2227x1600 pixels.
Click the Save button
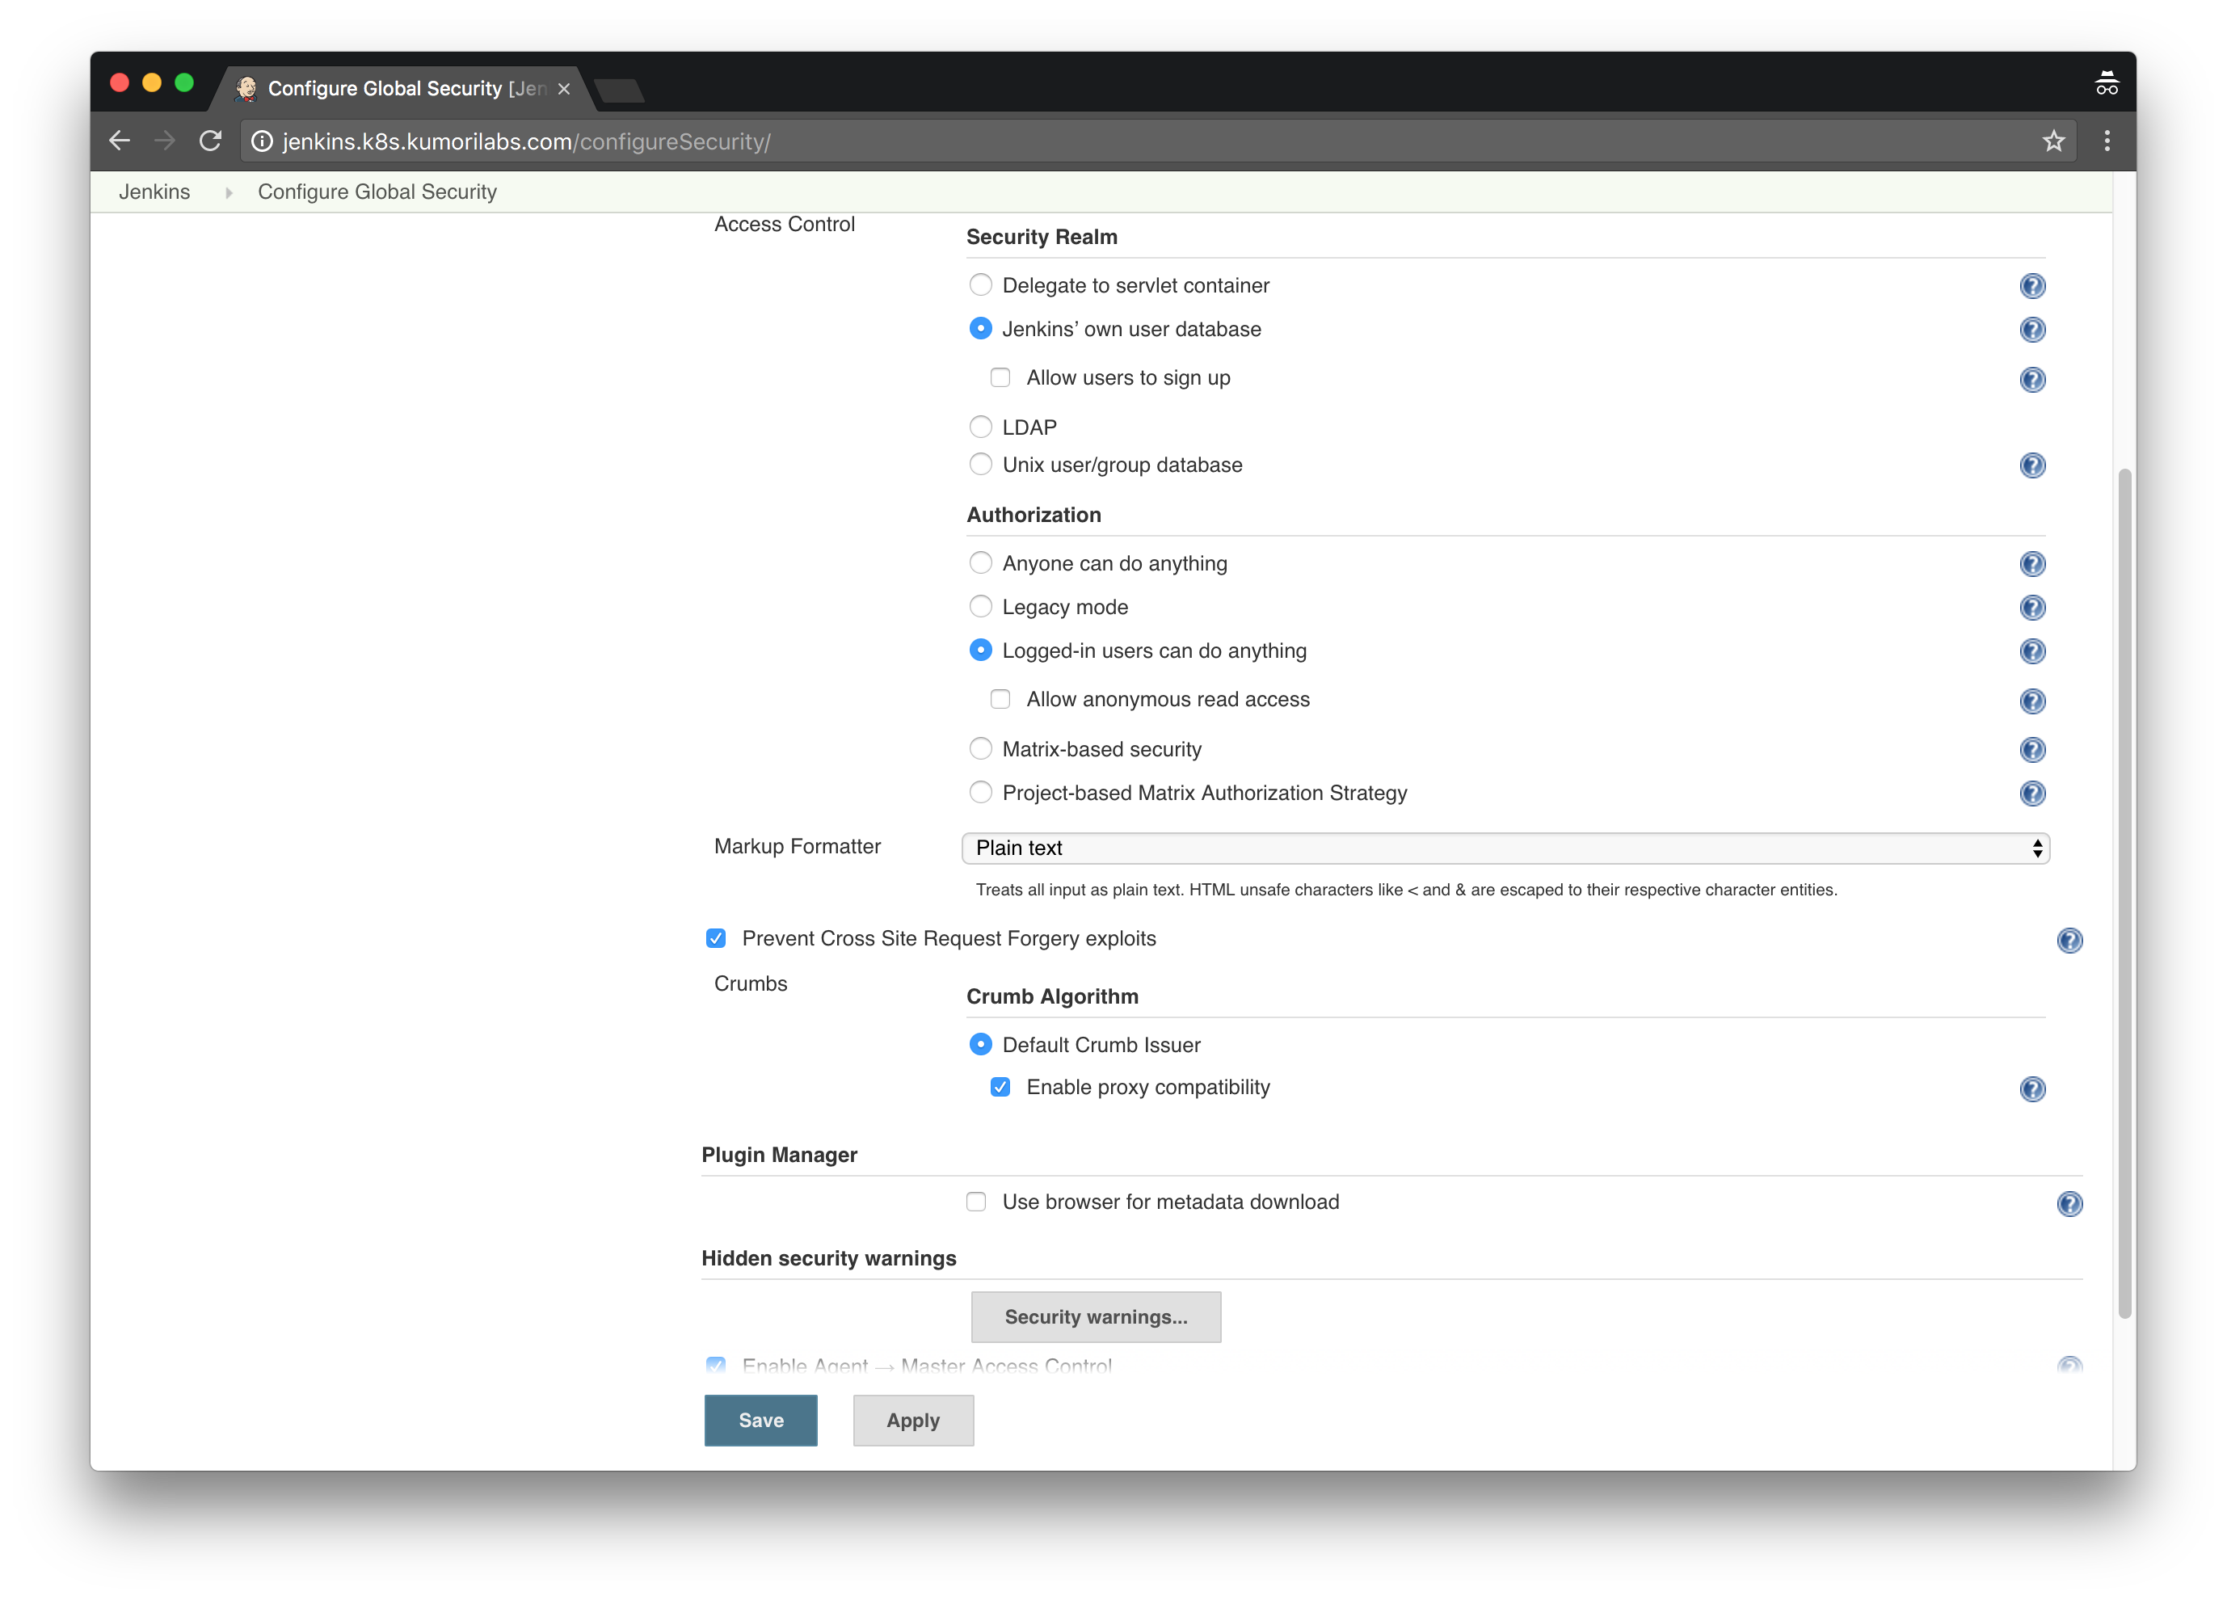click(x=760, y=1420)
